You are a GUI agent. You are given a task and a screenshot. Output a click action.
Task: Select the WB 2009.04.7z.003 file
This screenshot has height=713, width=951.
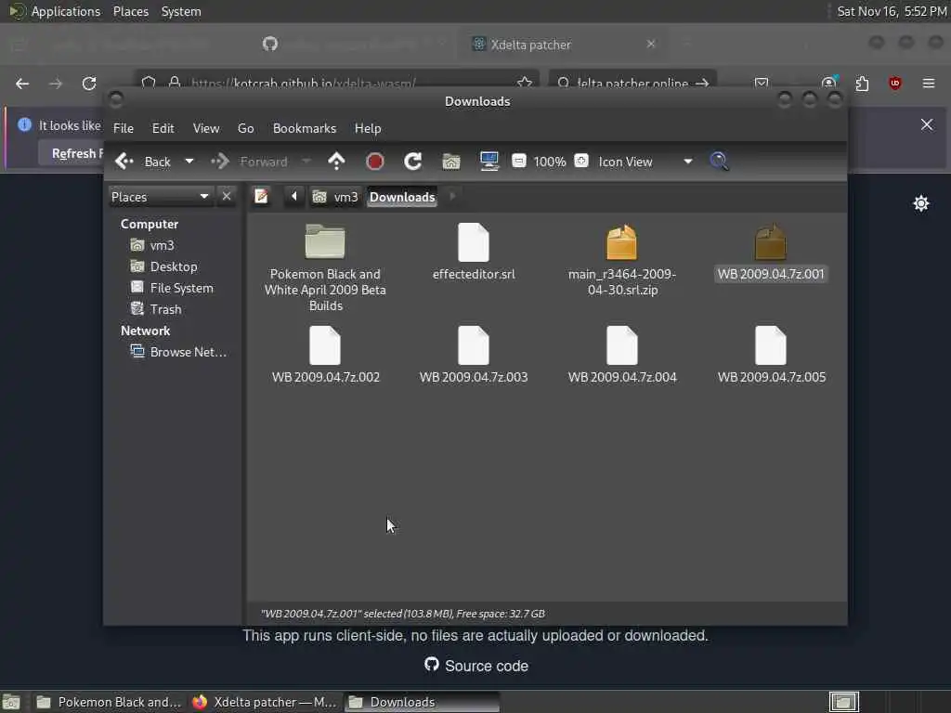coord(474,355)
